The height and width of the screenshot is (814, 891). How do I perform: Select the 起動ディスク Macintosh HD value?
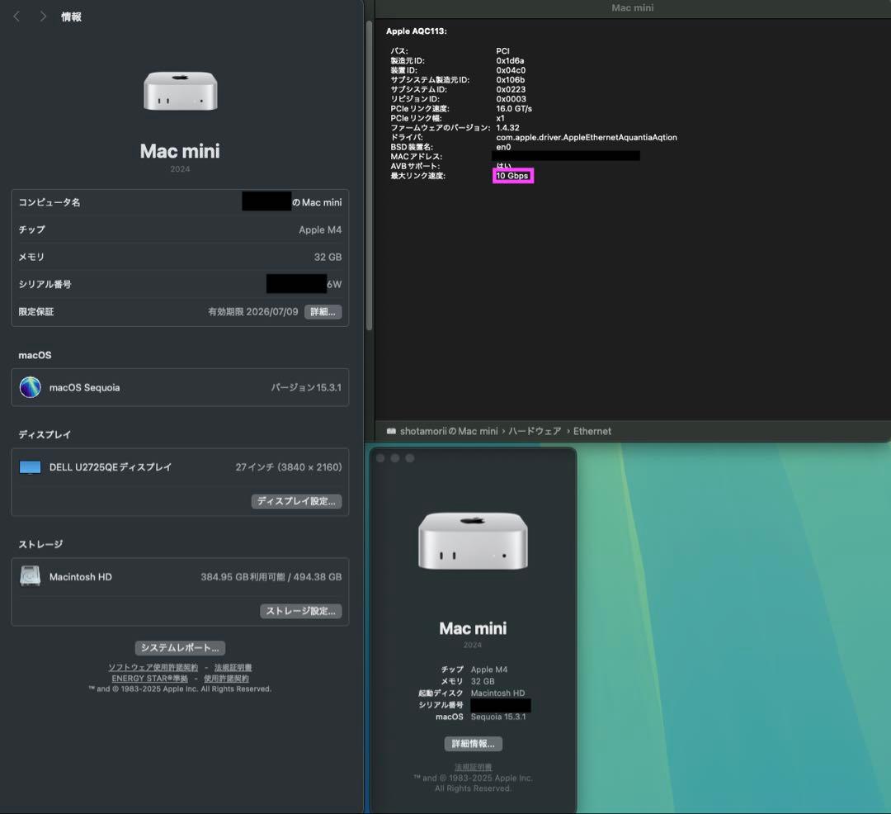pos(497,693)
